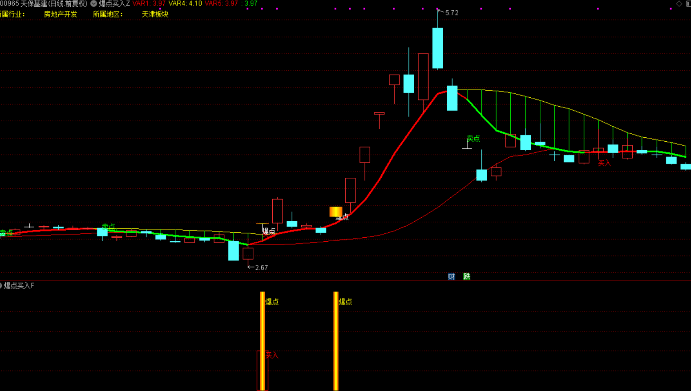Select the stock title 天保基建(日线.前复权)
Viewport: 691px width, 391px height.
tap(54, 4)
